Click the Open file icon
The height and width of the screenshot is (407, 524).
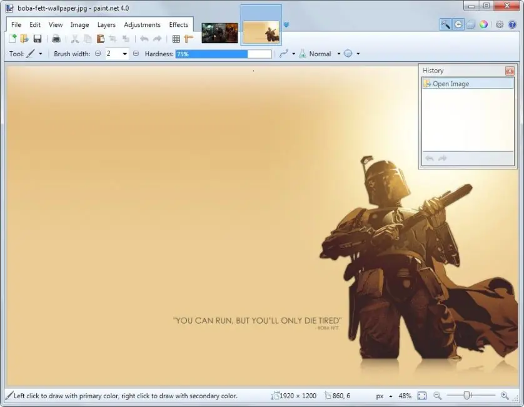coord(24,39)
